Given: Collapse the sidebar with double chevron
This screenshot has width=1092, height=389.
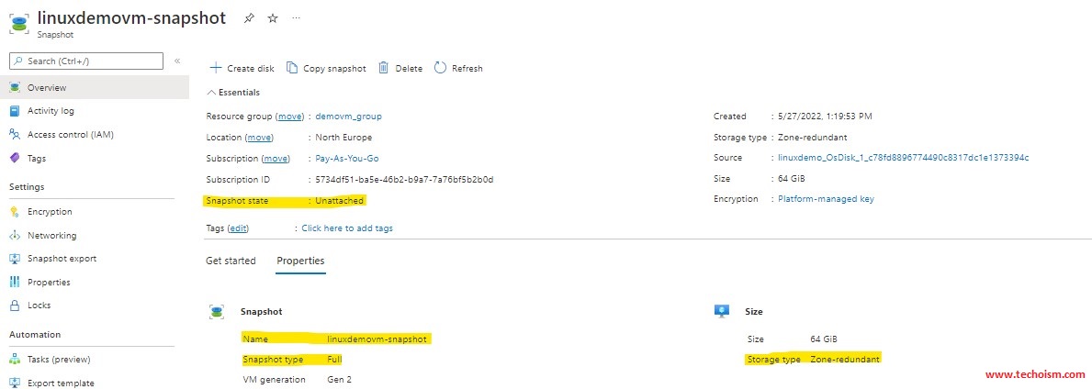Looking at the screenshot, I should pos(177,61).
